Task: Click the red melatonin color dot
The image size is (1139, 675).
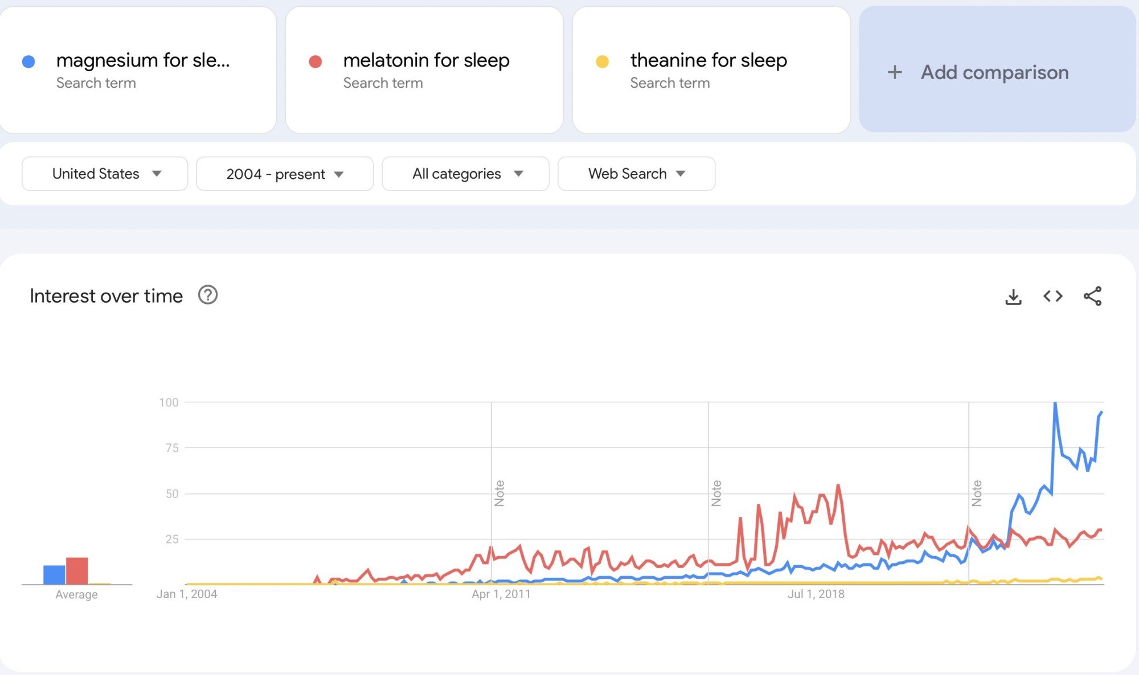Action: (x=316, y=61)
